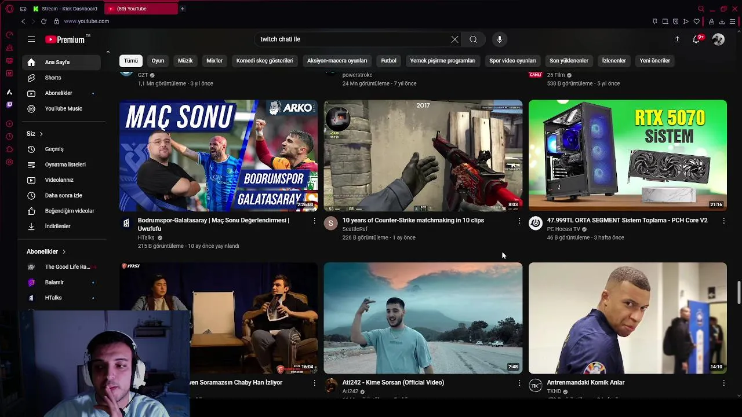
Task: Select the Oyun filter chip
Action: pyautogui.click(x=158, y=61)
